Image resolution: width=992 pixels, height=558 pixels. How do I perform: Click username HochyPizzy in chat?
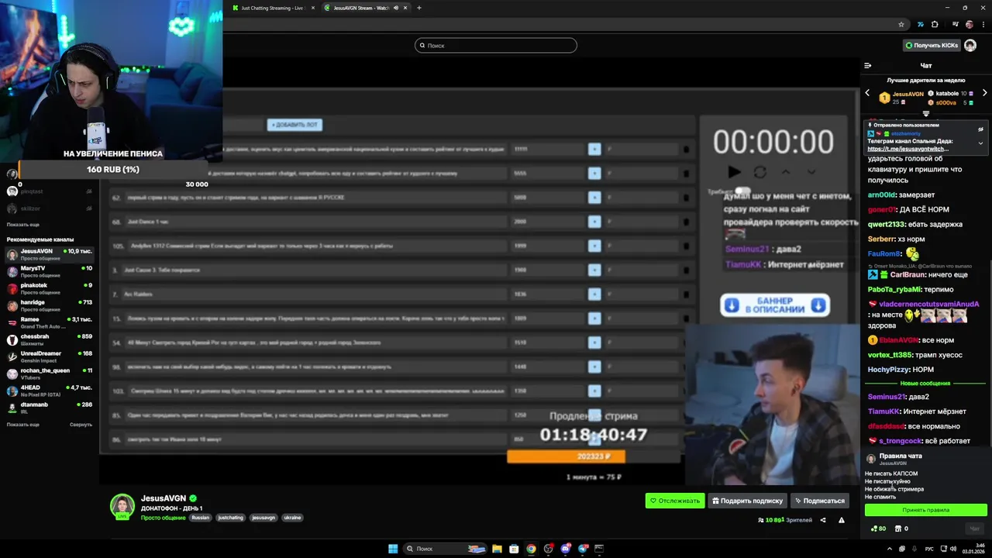click(x=888, y=370)
